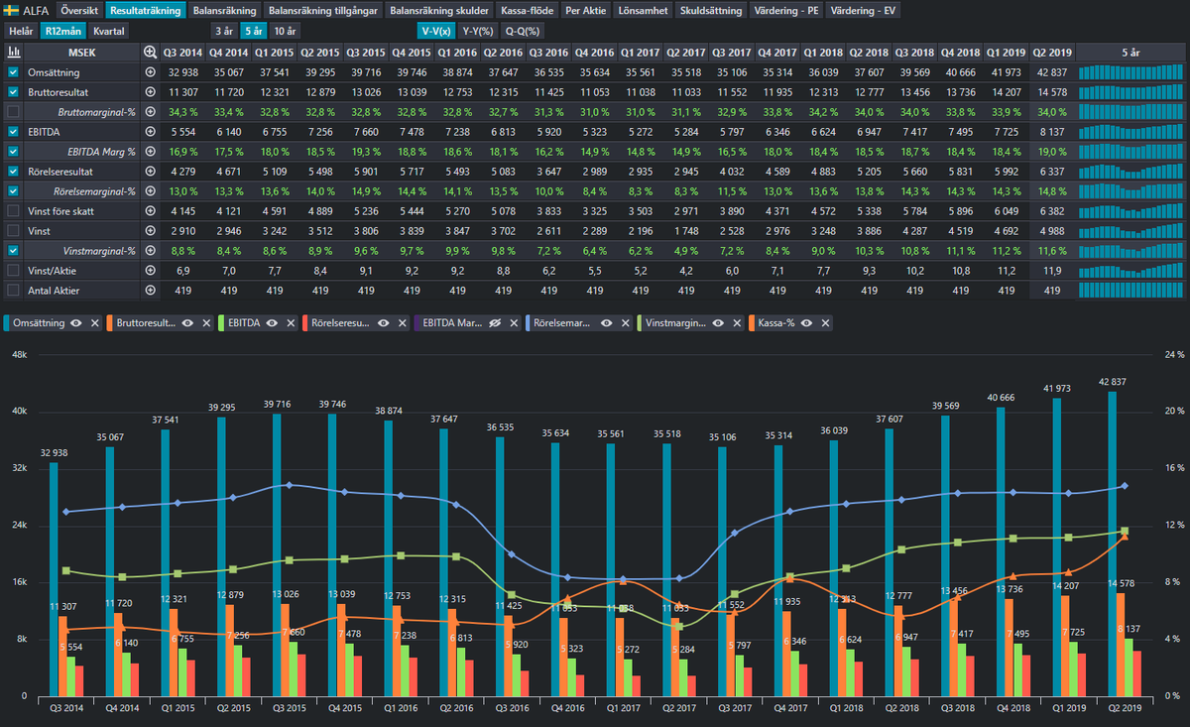Remove Rörelseresultat legend chip with X
The height and width of the screenshot is (727, 1190).
point(402,323)
